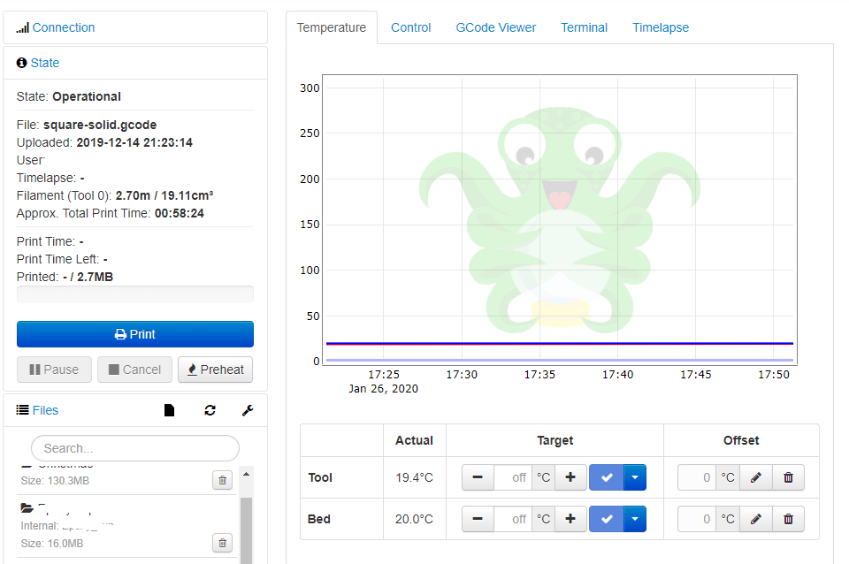Open Tool target preset dropdown arrow
This screenshot has height=564, width=849.
pos(635,477)
